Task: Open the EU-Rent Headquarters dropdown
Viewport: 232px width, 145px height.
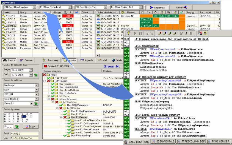Action: [34, 7]
